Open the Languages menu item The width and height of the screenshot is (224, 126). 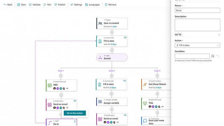[92, 5]
